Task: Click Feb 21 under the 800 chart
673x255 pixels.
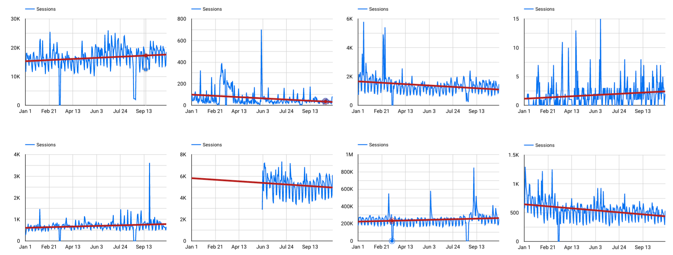Action: 215,111
